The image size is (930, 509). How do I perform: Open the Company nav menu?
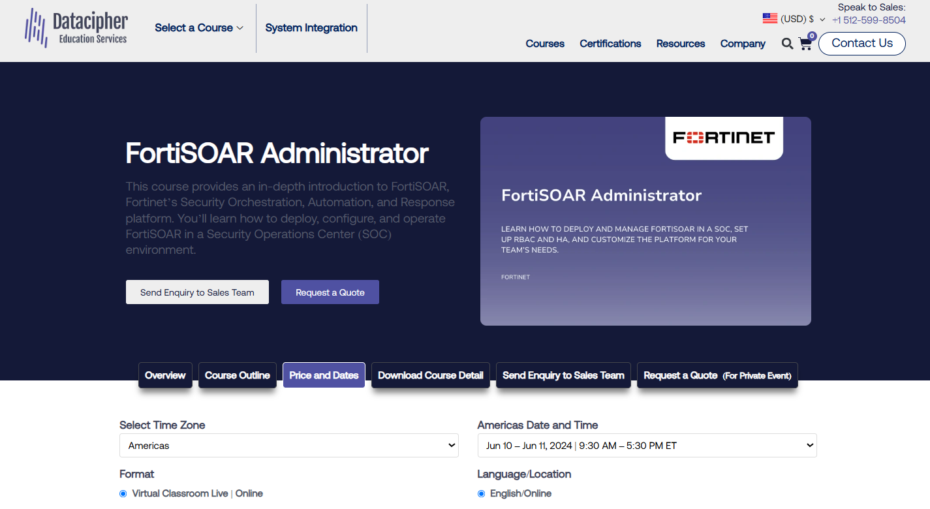[x=743, y=44]
